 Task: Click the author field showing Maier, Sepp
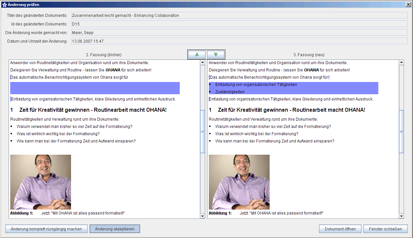tap(239, 33)
